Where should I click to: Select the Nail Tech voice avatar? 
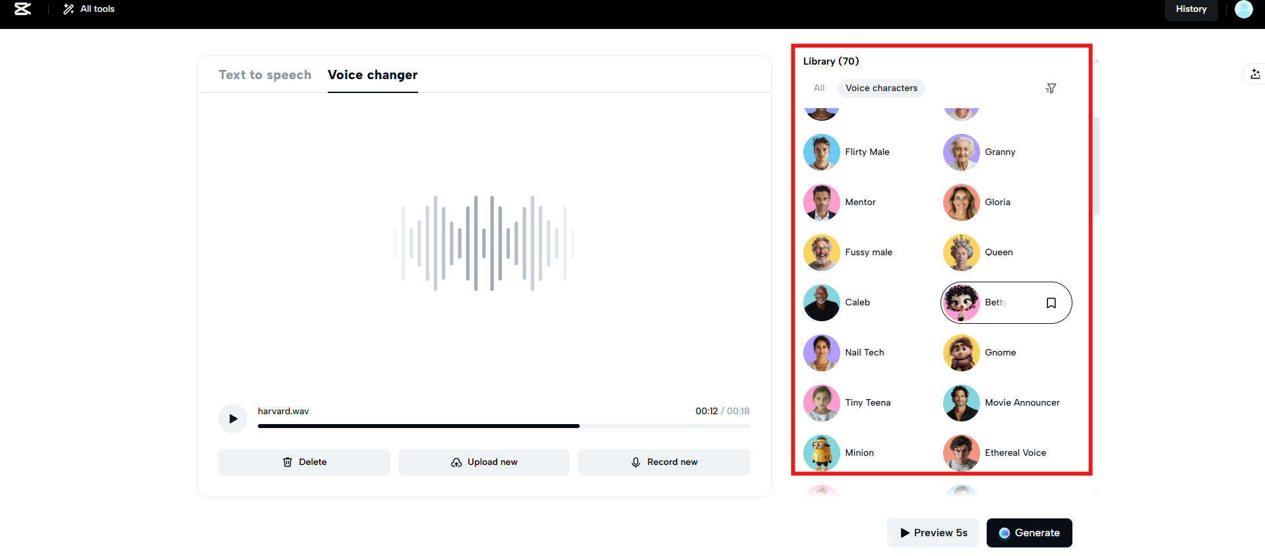822,353
